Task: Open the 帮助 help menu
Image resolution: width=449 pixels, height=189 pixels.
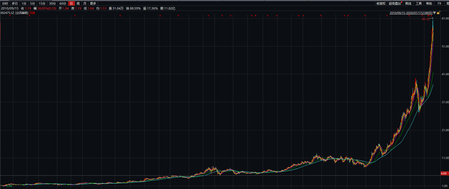Action: click(429, 3)
